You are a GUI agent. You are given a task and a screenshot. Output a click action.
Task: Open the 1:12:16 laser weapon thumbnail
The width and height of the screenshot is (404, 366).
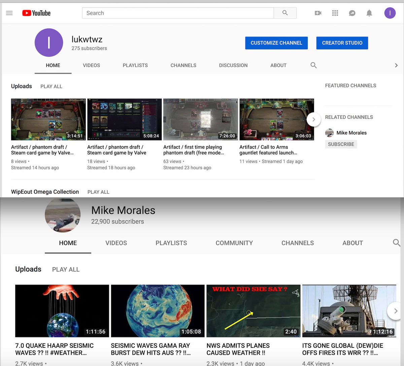click(x=349, y=311)
